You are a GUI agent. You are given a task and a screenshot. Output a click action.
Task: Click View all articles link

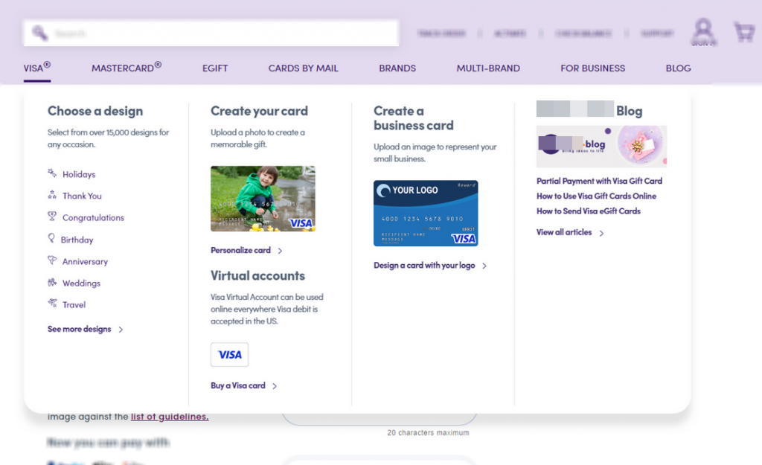tap(564, 232)
